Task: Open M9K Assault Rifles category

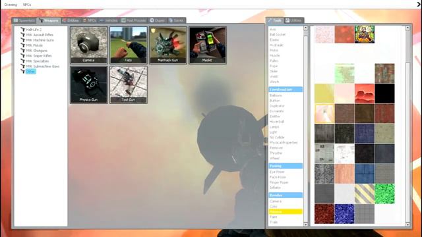Action: click(x=40, y=35)
